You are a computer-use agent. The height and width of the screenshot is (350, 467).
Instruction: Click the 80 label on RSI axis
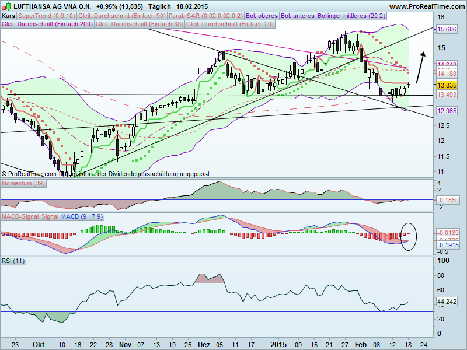pos(441,275)
